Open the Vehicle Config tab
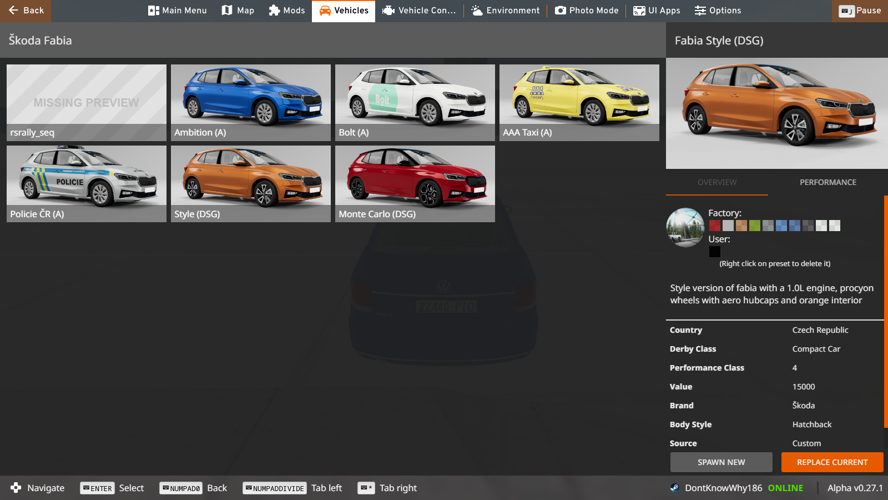This screenshot has width=888, height=500. click(419, 11)
